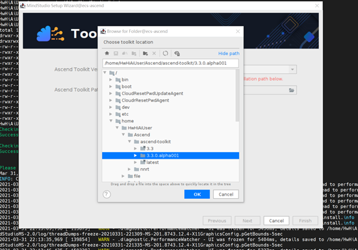Expand the file folder arrow
358x250 pixels.
[x=123, y=176]
